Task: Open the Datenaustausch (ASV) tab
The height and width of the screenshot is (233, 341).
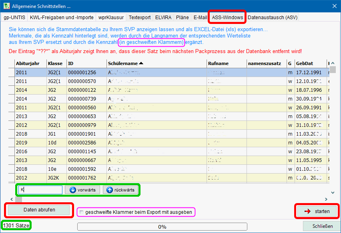Action: [x=272, y=18]
